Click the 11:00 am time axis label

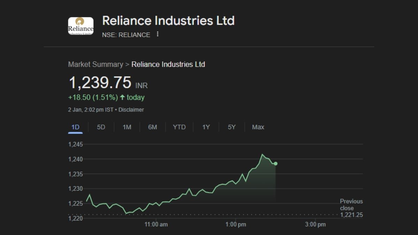point(156,225)
